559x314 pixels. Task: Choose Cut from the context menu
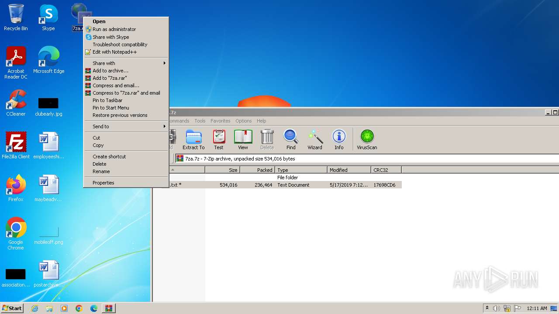pyautogui.click(x=126, y=138)
